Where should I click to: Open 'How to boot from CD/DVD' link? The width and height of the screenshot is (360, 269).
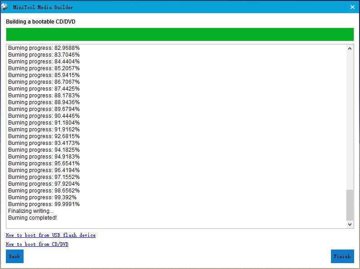(37, 244)
